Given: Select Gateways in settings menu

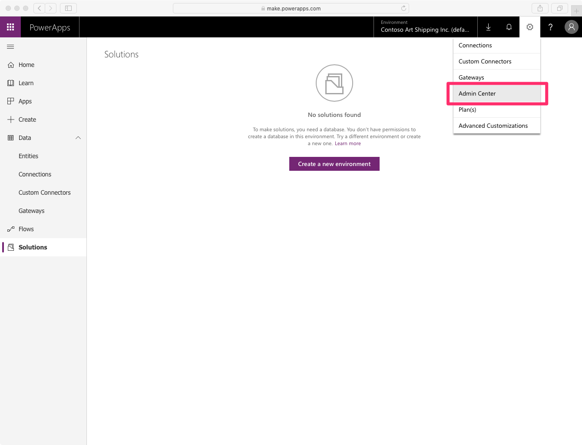Looking at the screenshot, I should 497,77.
